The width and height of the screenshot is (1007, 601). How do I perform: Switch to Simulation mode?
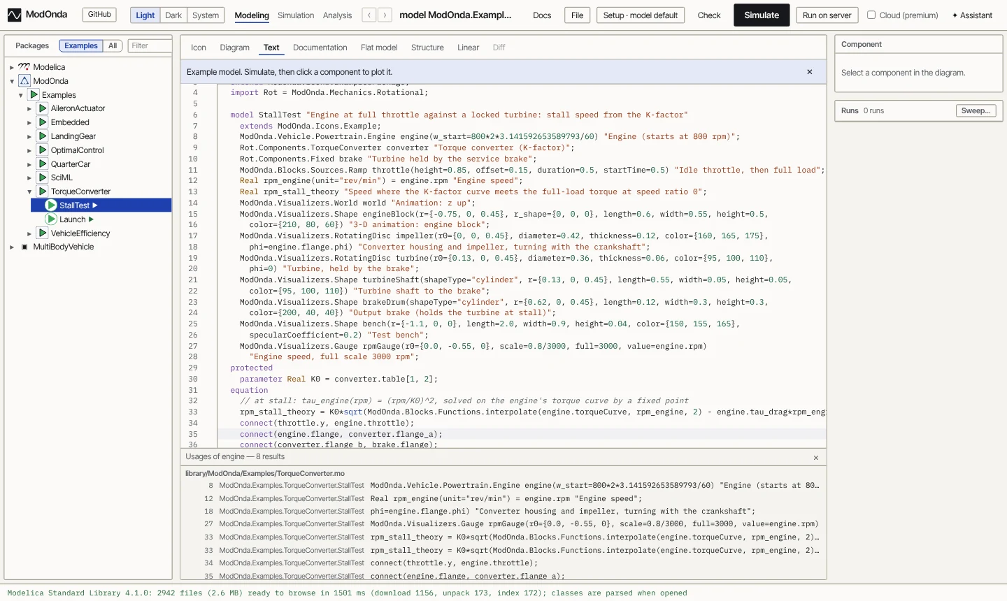pos(296,15)
